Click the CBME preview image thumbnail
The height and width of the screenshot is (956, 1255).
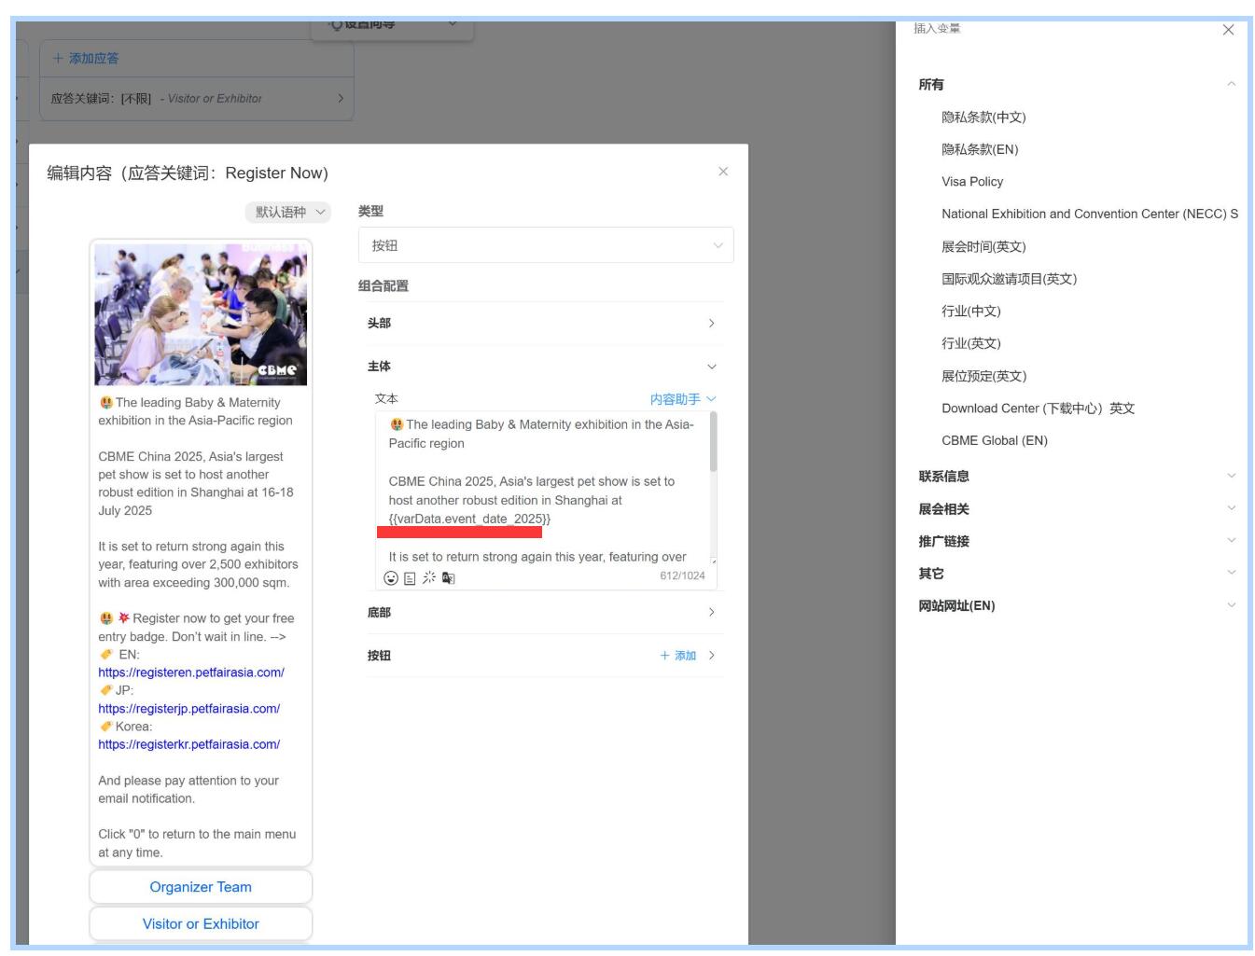click(x=201, y=314)
